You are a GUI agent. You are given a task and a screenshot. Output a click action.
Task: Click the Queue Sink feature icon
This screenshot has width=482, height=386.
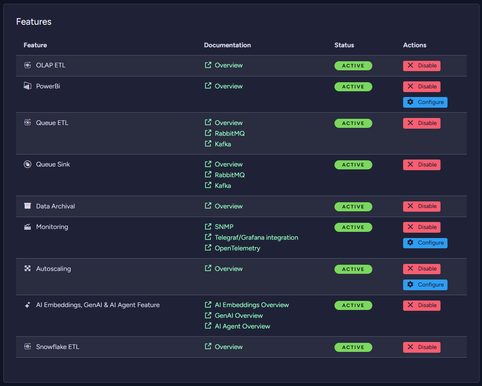click(28, 164)
